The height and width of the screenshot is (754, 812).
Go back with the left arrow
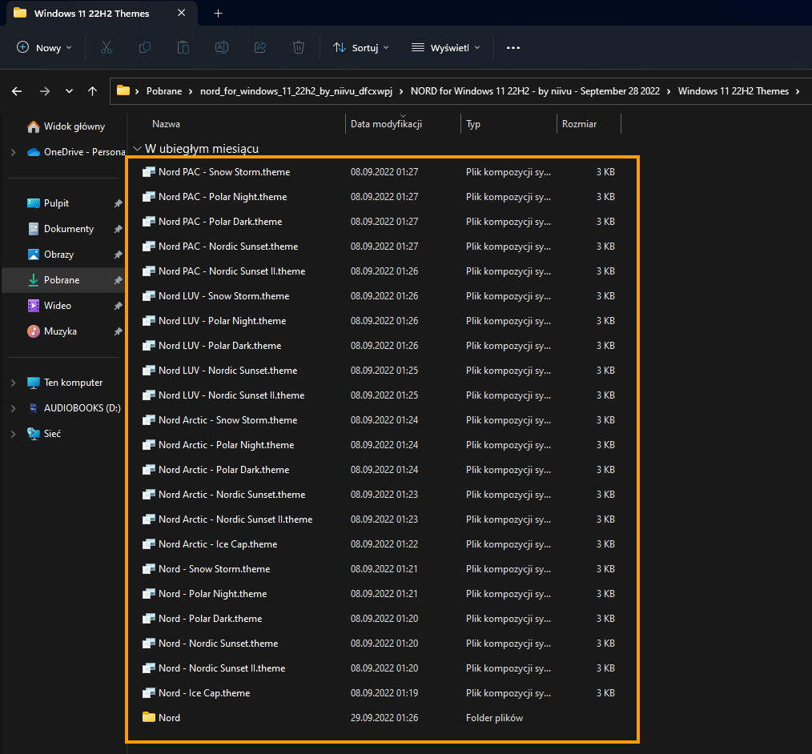coord(17,91)
